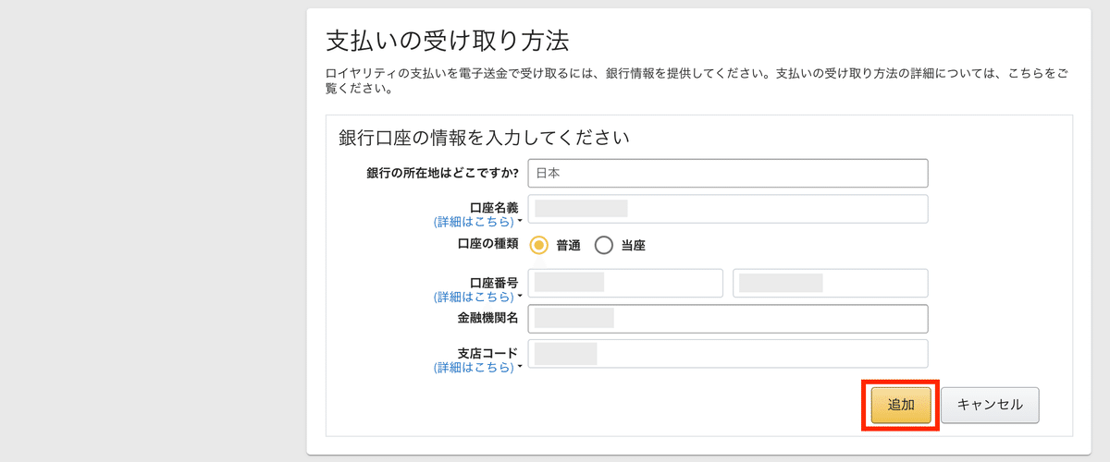Expand the small arrow beside 口座名義 details
Screen dimensions: 1110x462
click(520, 223)
